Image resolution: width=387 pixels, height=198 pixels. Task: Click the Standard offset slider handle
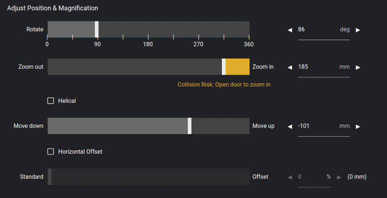(49, 177)
